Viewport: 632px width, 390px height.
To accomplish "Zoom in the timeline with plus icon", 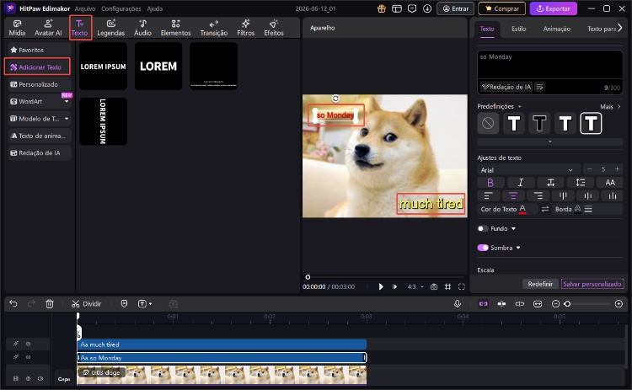I will 619,304.
